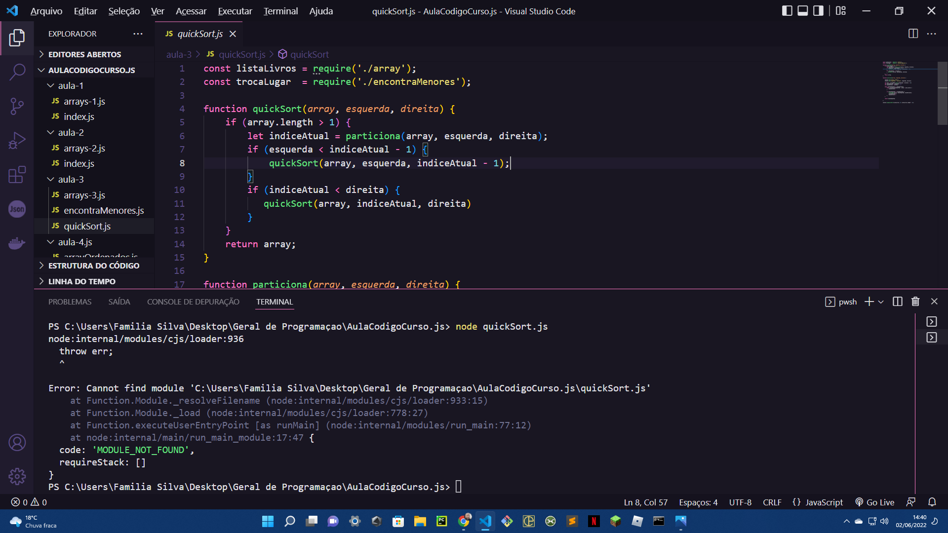Collapse the aula-3 folder
Image resolution: width=948 pixels, height=533 pixels.
point(94,179)
